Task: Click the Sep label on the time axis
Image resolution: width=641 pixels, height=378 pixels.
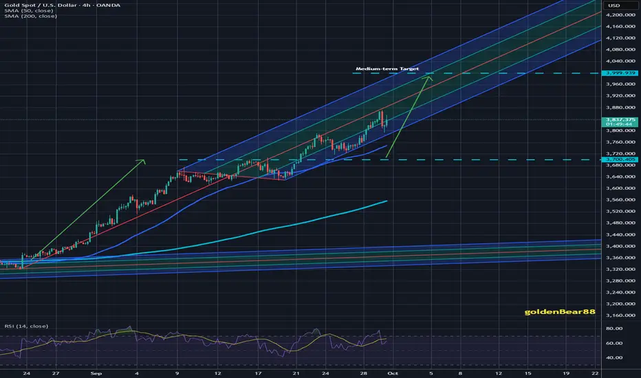Action: [96, 373]
